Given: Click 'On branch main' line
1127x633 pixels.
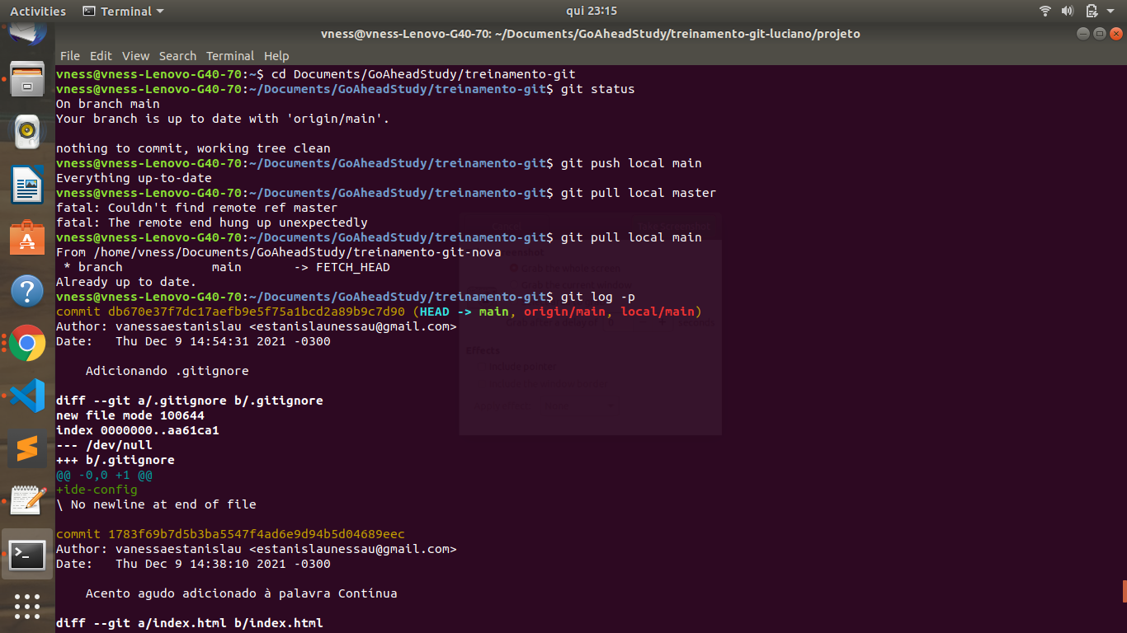Looking at the screenshot, I should 108,104.
